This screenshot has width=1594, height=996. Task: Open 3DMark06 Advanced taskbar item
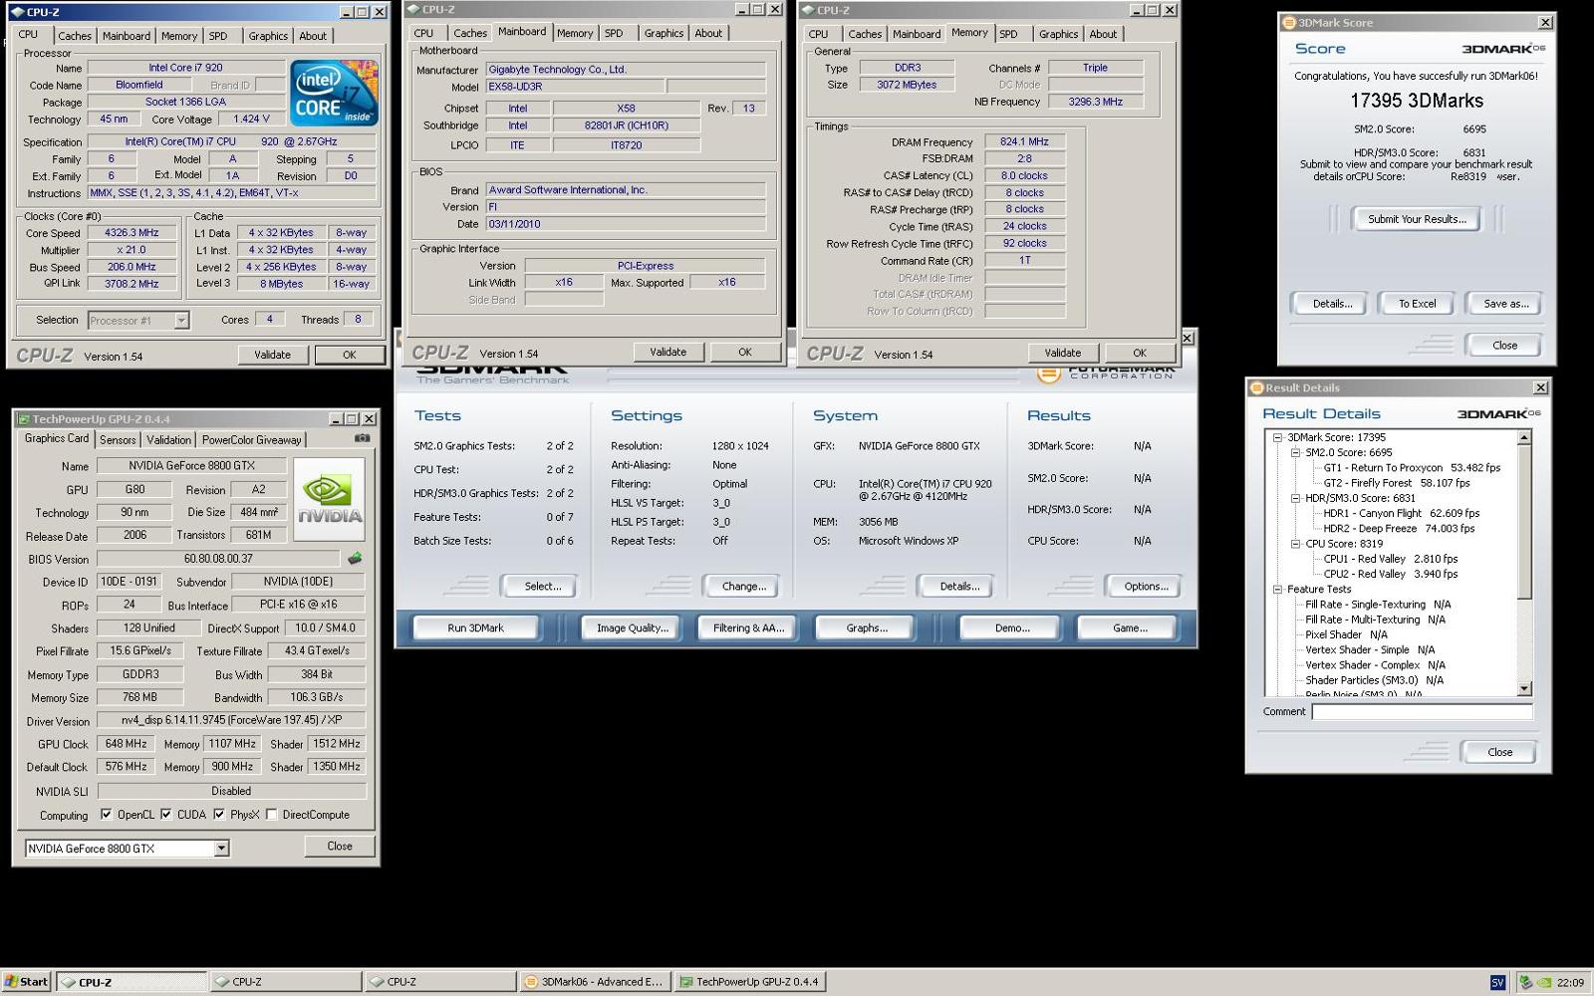595,982
